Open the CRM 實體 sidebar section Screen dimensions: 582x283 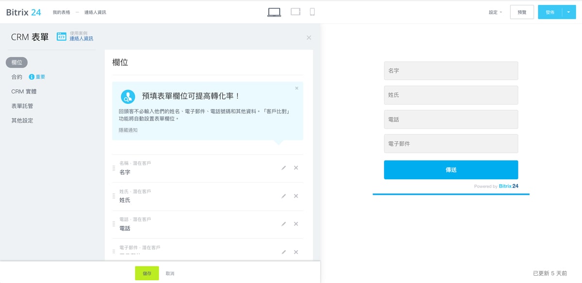coord(24,91)
